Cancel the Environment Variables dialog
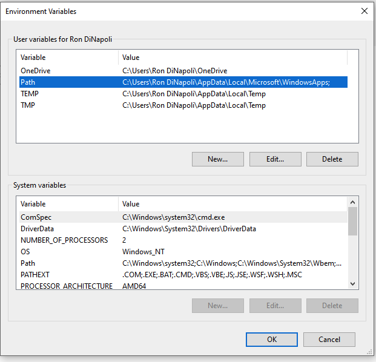 329,340
